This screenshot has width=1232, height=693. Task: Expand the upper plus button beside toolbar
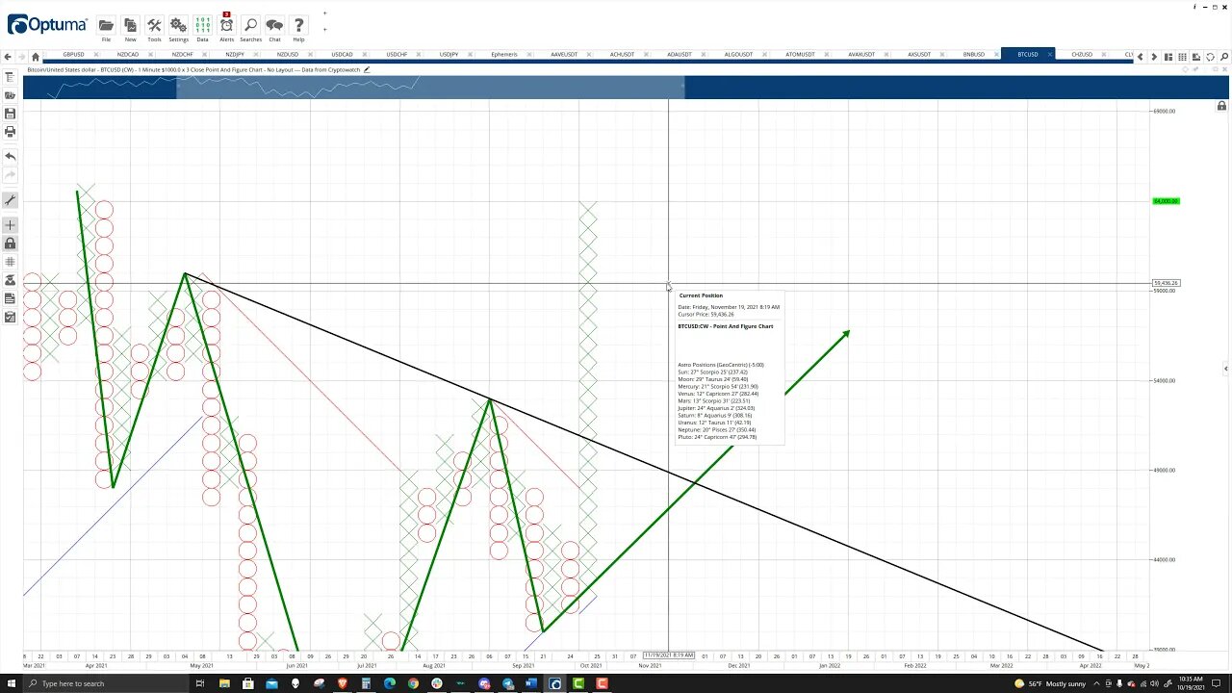[x=324, y=13]
